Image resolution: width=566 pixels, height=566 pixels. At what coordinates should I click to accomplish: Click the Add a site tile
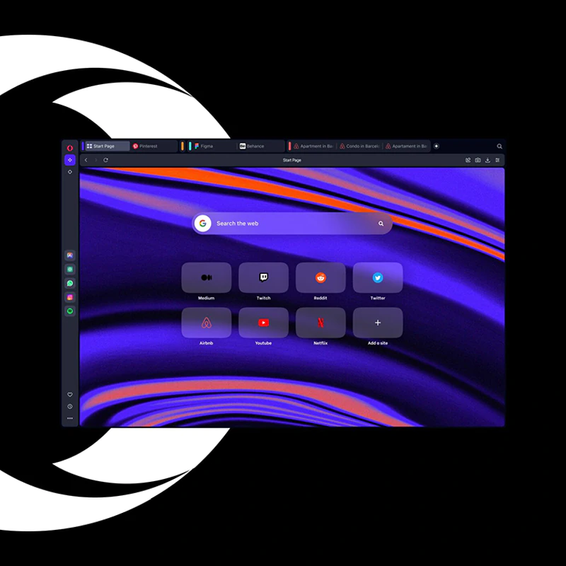pyautogui.click(x=378, y=323)
